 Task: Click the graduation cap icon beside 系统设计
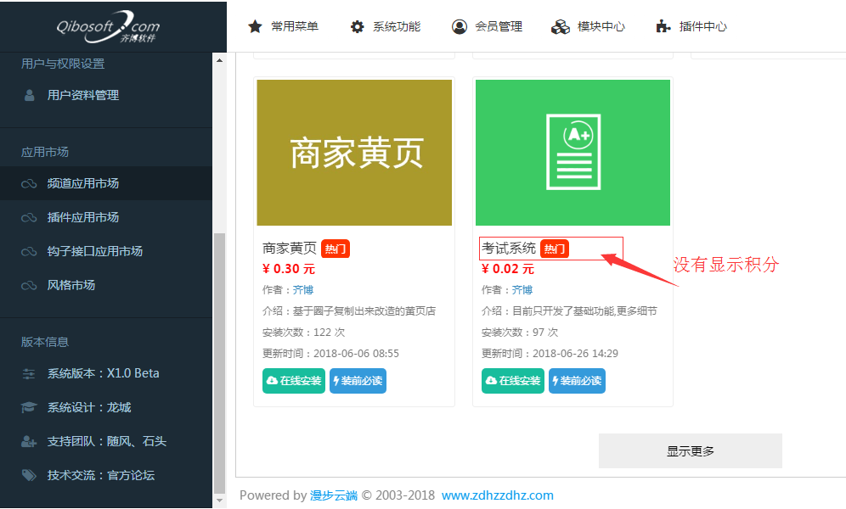tap(29, 407)
